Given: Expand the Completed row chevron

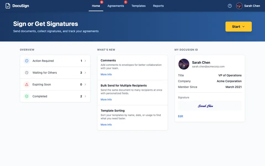Looking at the screenshot, I should point(85,96).
